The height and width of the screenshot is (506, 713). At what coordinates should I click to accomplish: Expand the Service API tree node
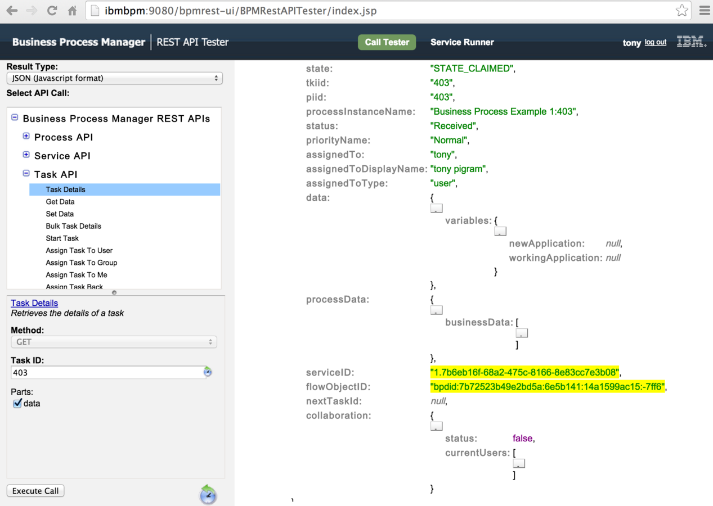point(26,155)
